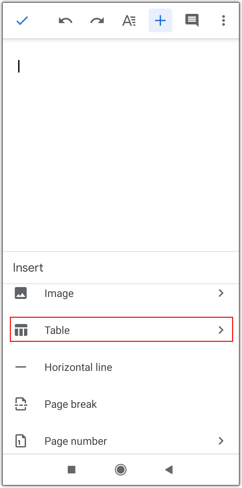
Task: Redo the last undone action
Action: click(97, 21)
